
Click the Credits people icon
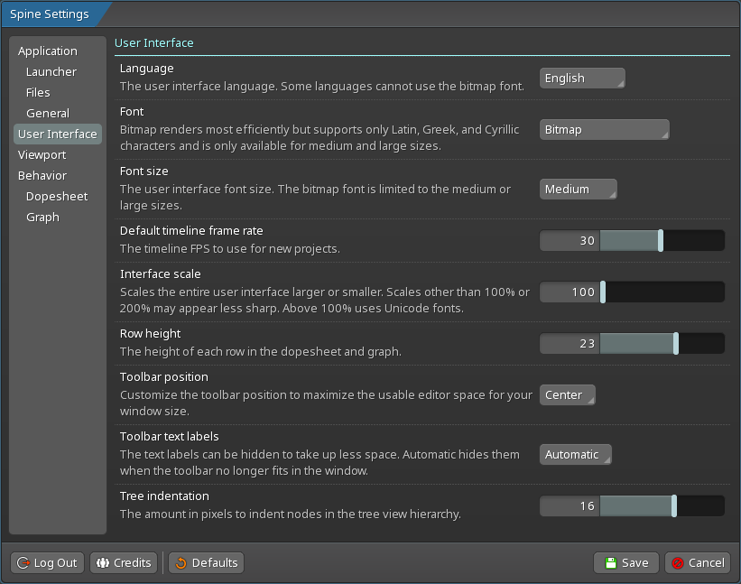click(x=102, y=563)
